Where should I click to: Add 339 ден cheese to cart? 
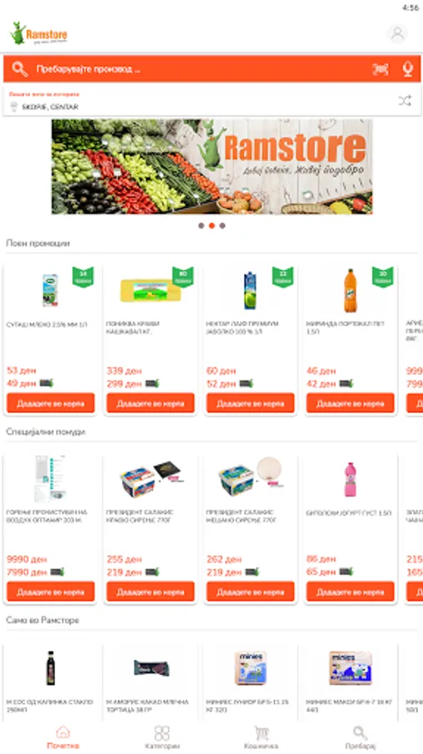[x=150, y=403]
